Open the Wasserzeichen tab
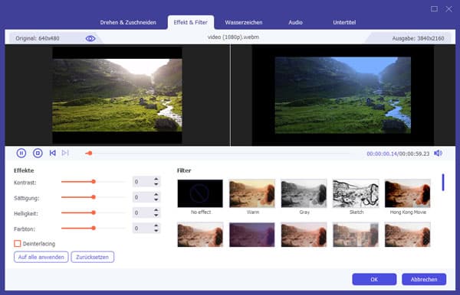 click(244, 22)
